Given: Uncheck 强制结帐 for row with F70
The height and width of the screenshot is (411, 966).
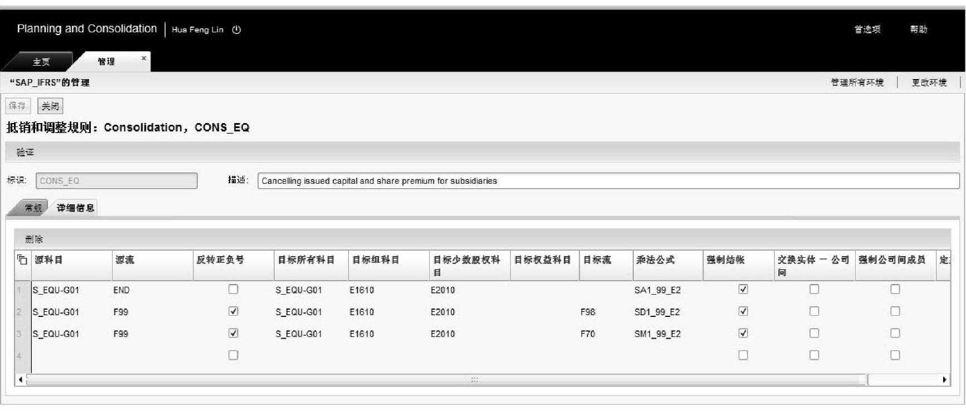Looking at the screenshot, I should point(743,333).
